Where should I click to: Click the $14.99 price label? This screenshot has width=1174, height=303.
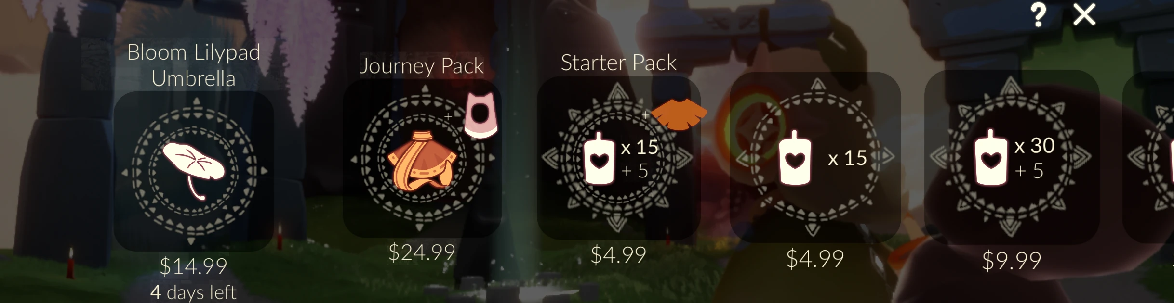pyautogui.click(x=193, y=266)
